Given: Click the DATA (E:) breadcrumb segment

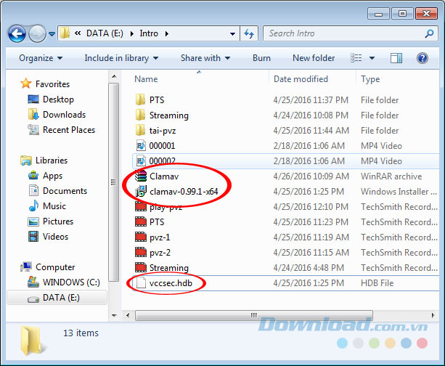Looking at the screenshot, I should 105,33.
